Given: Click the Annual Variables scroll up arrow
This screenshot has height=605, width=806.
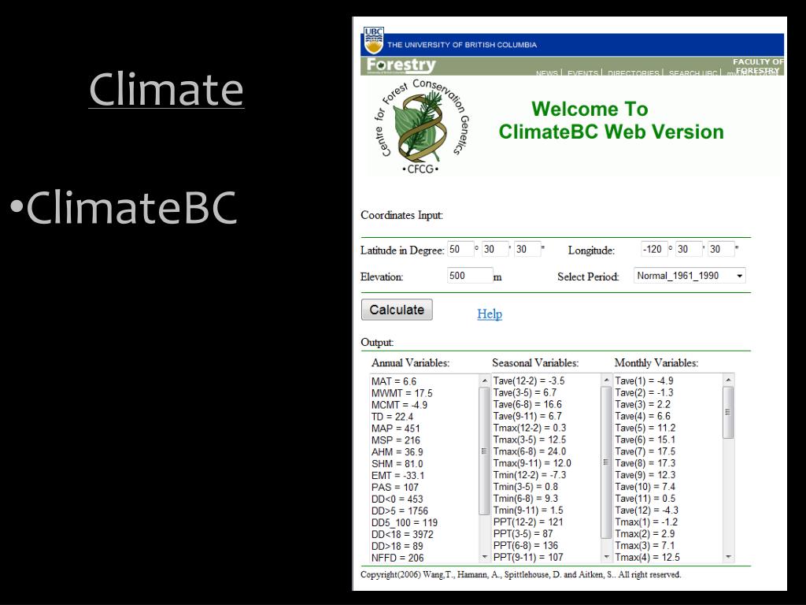Looking at the screenshot, I should (x=484, y=380).
